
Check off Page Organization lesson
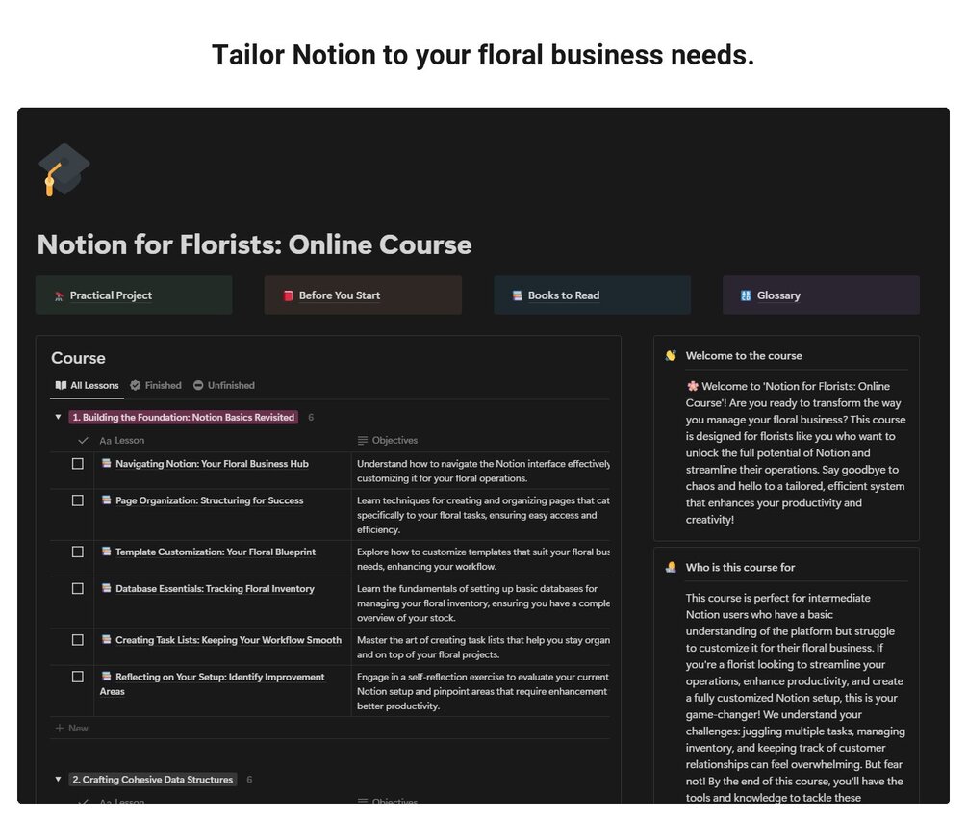click(x=78, y=500)
